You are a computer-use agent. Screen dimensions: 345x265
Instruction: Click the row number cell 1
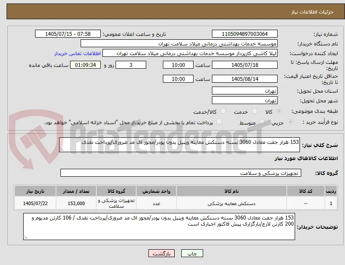331,203
